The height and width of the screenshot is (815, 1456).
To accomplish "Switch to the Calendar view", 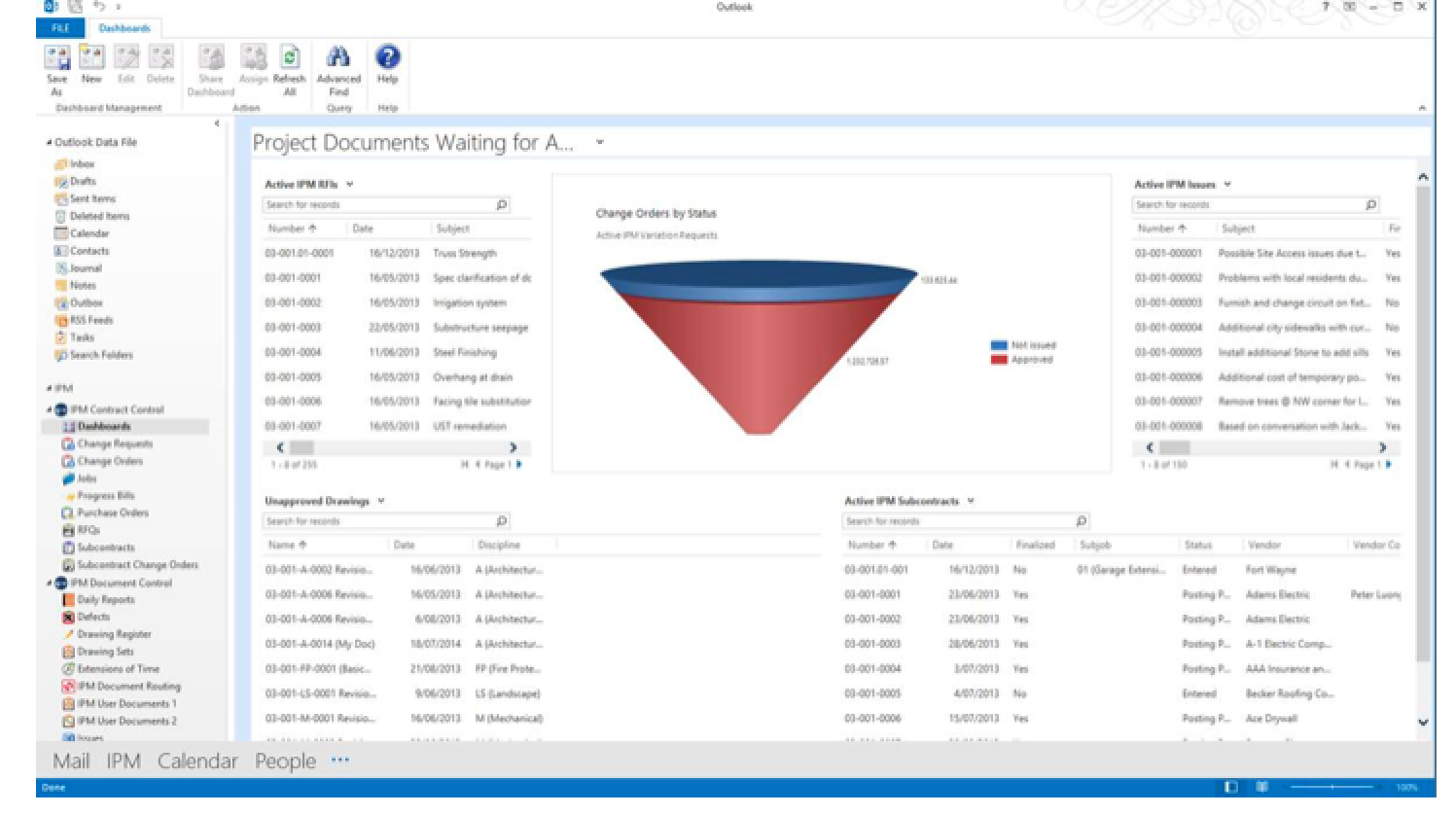I will pos(197,762).
